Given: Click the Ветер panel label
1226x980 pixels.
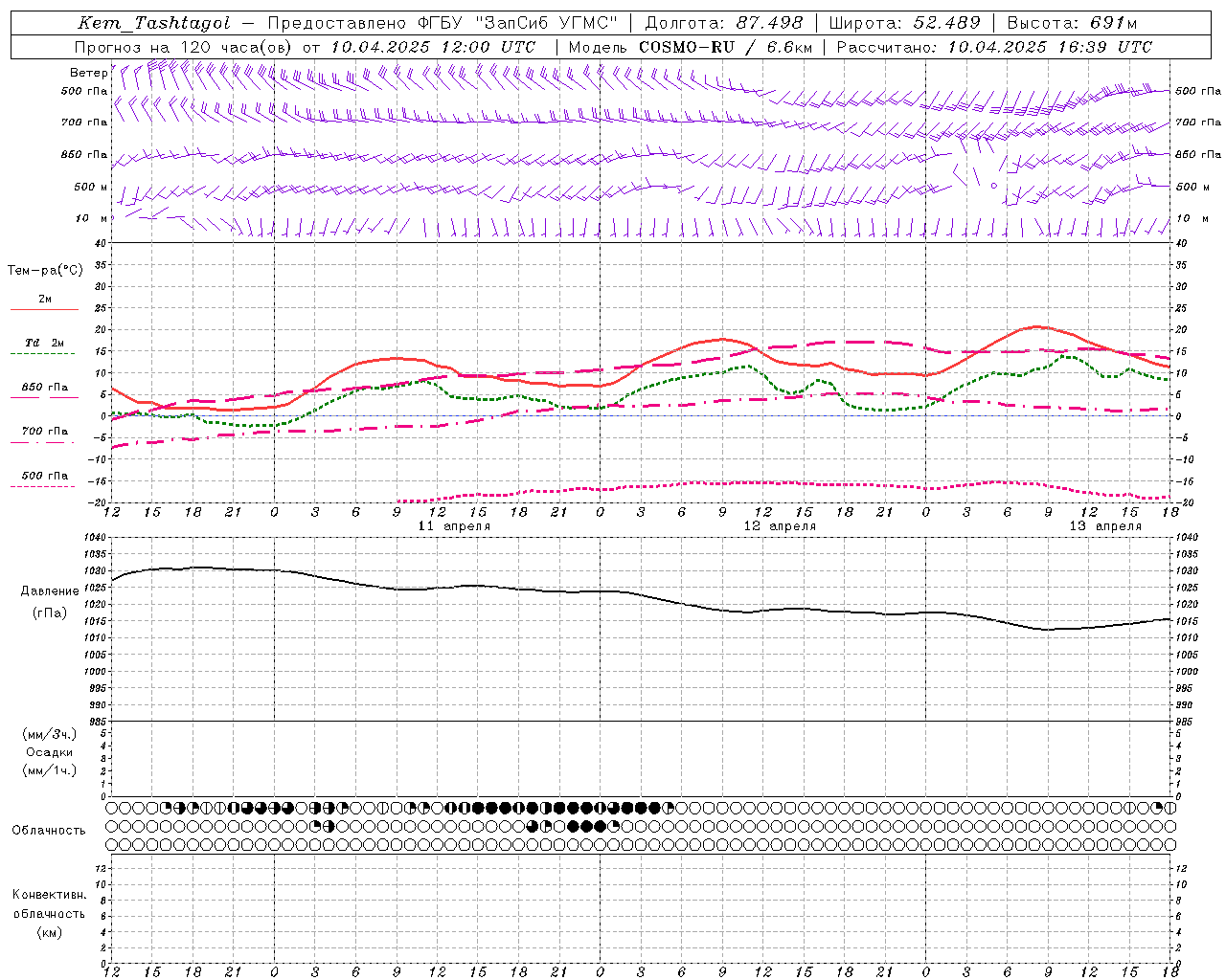Looking at the screenshot, I should click(x=88, y=73).
